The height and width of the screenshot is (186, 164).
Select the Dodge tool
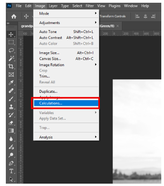coord(11,155)
